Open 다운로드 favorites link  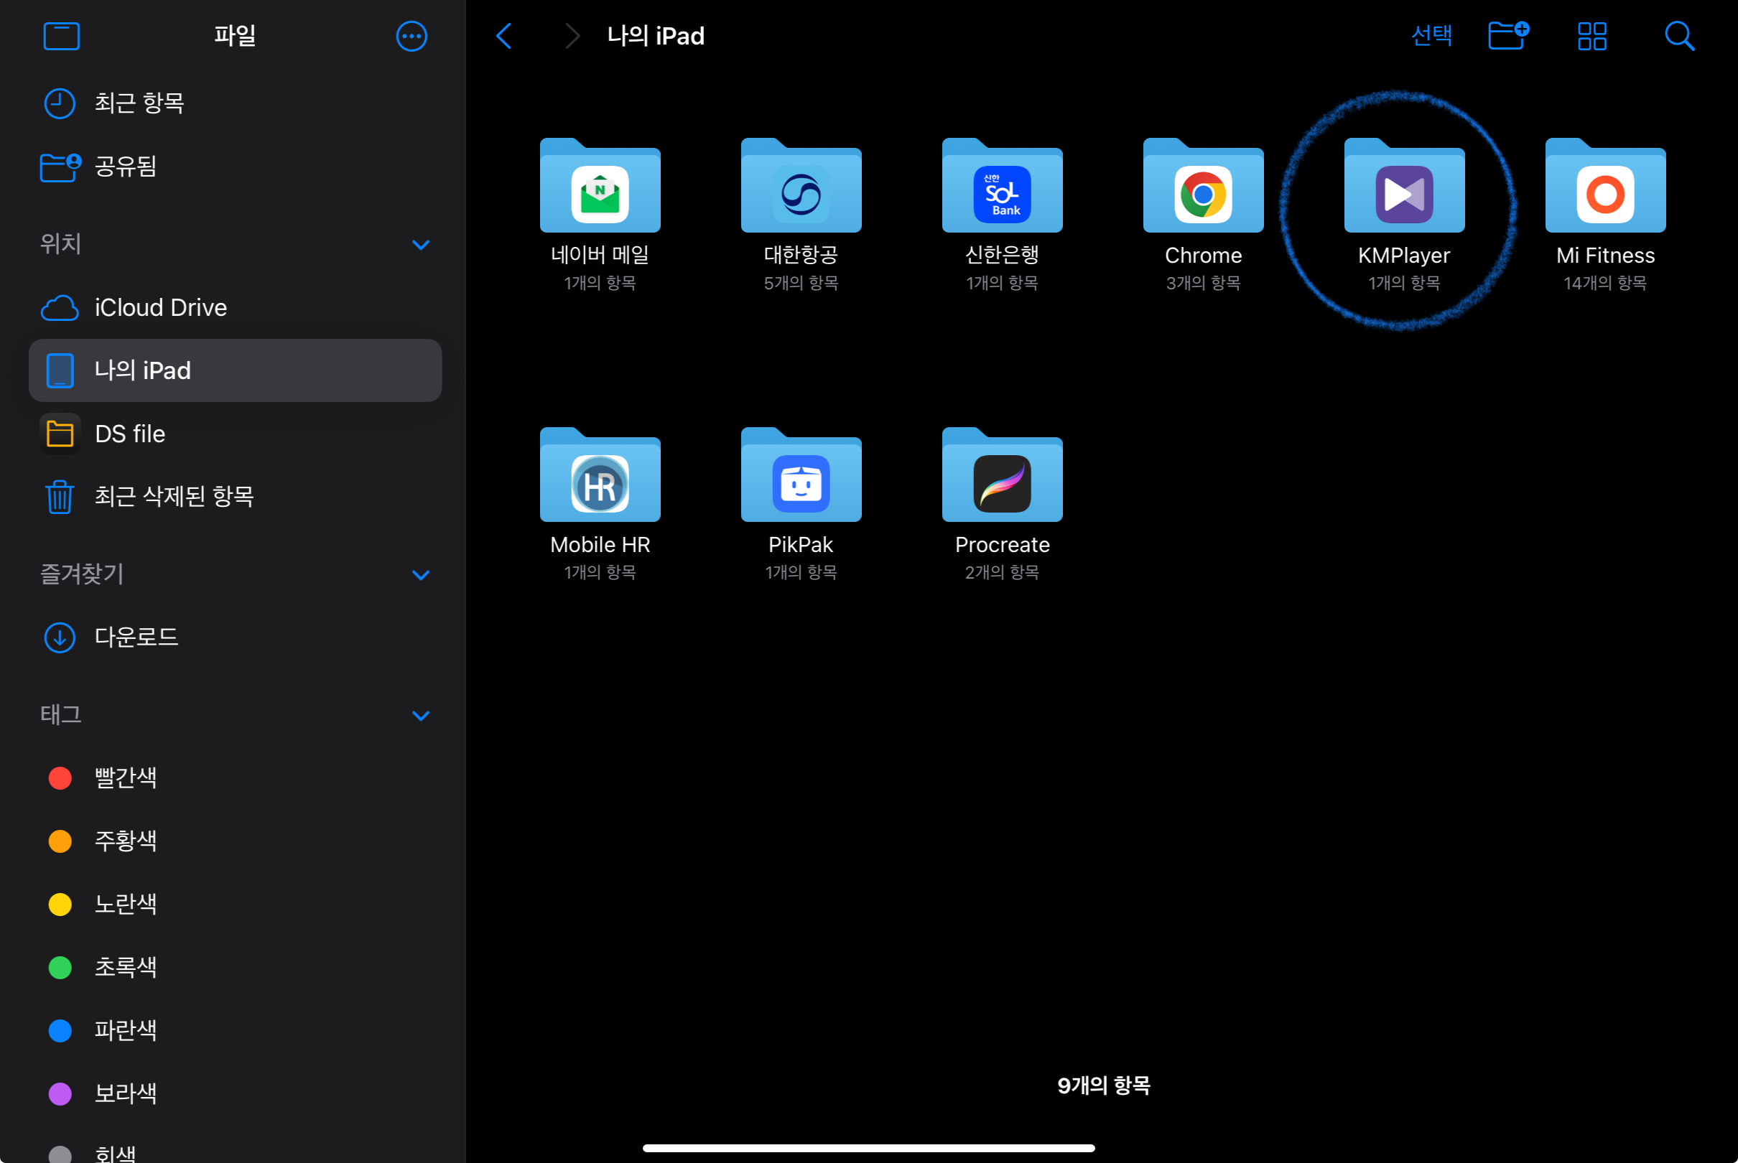coord(136,637)
